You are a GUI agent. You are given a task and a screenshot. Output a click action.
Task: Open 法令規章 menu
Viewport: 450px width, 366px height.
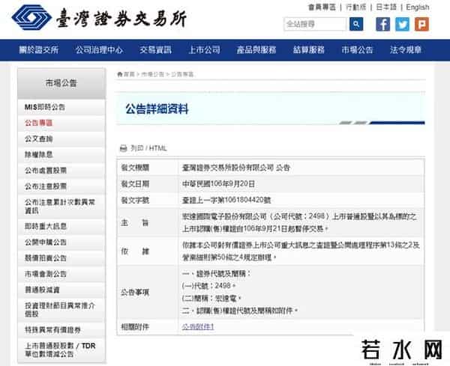coord(406,50)
